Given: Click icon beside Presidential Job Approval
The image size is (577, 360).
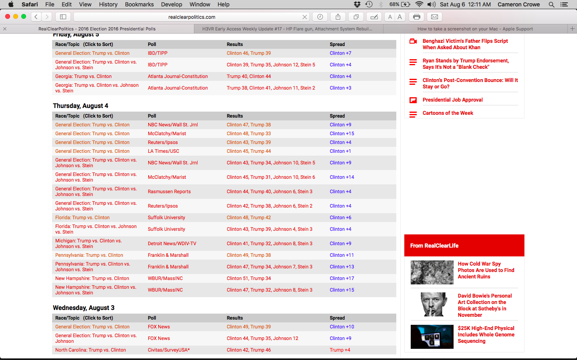Looking at the screenshot, I should click(413, 100).
